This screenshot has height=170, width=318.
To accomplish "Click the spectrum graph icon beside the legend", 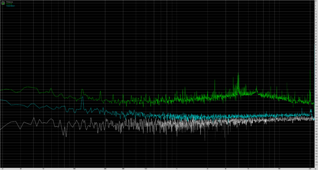I will click(x=3, y=3).
